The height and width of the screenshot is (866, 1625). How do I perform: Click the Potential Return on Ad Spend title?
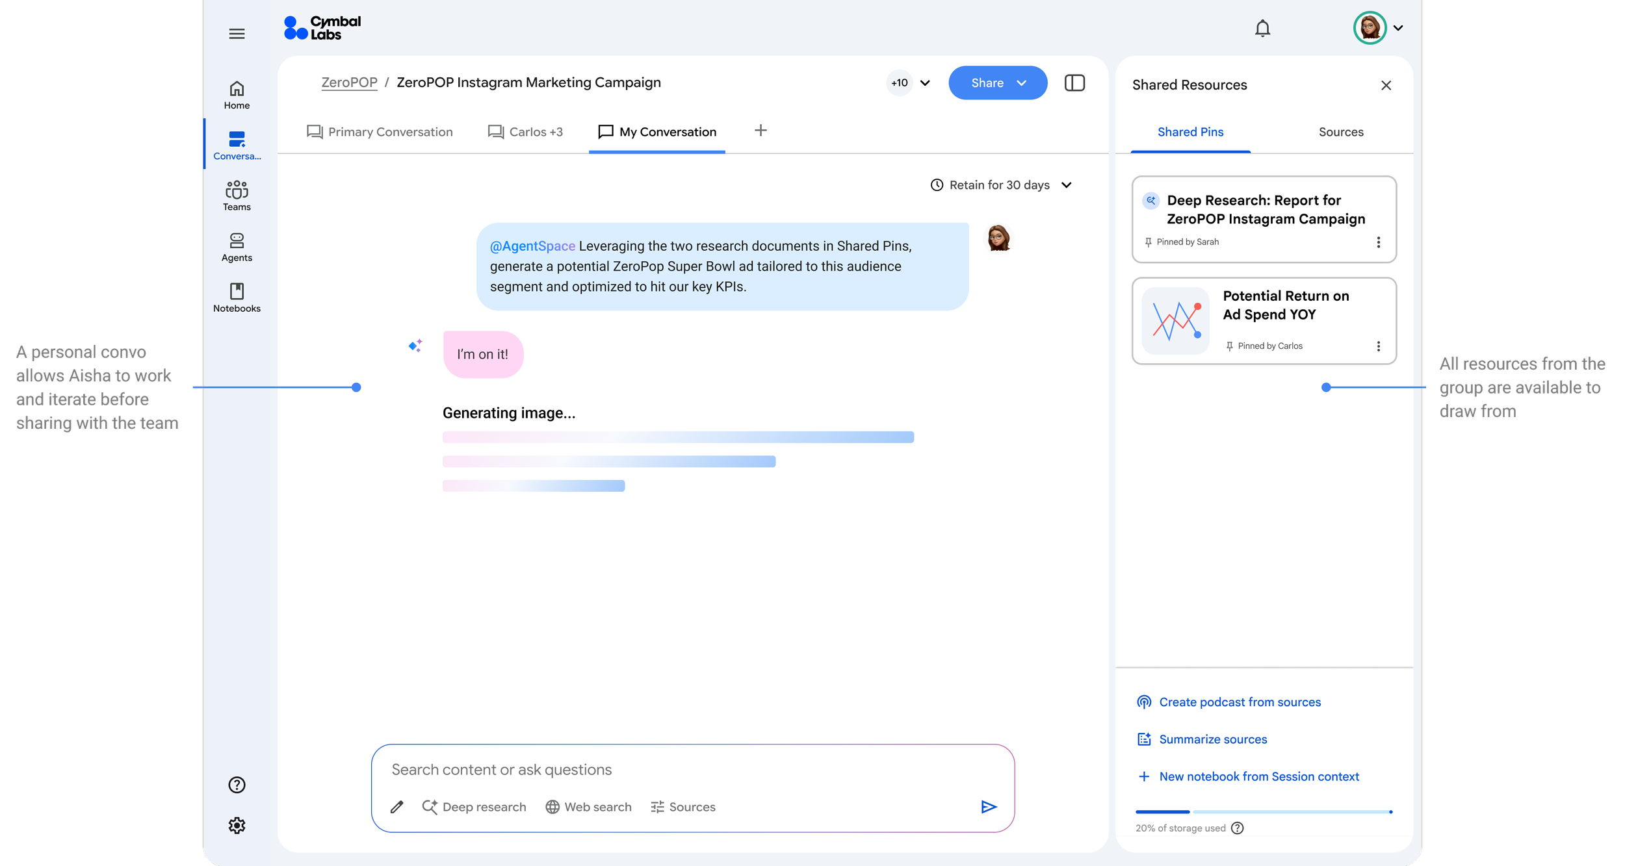tap(1286, 305)
